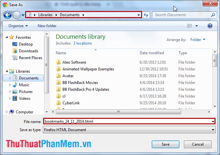This screenshot has height=155, width=220.
Task: Open the Save as type combo box
Action: click(x=129, y=130)
